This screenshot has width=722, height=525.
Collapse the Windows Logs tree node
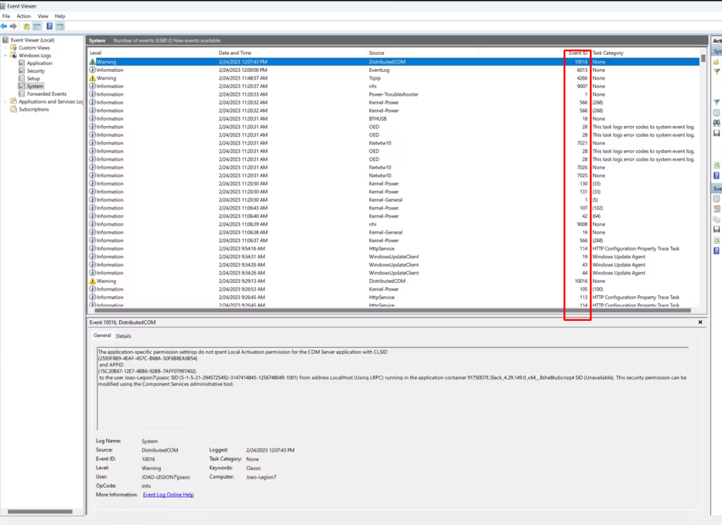(6, 56)
